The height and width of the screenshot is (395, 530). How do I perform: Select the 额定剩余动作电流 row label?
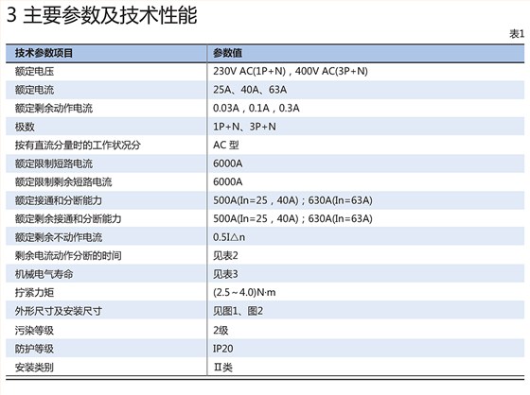[x=53, y=109]
